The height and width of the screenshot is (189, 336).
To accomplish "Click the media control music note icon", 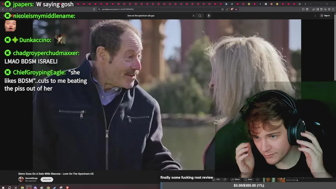I will [313, 9].
